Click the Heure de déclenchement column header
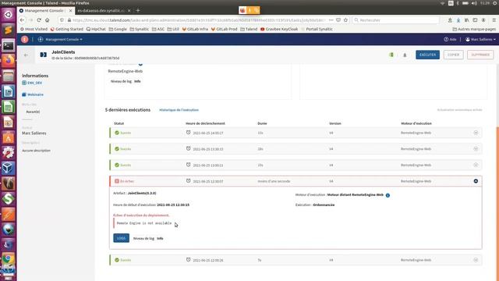 pos(205,123)
